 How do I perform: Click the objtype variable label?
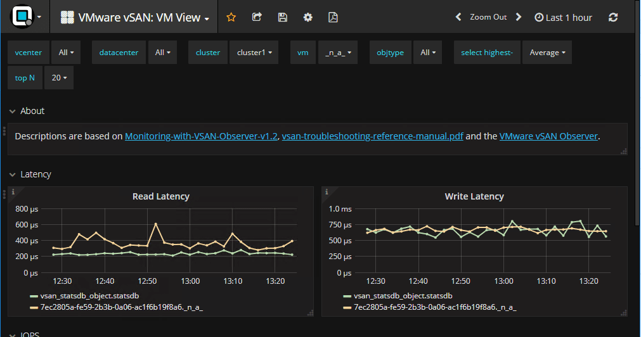390,53
